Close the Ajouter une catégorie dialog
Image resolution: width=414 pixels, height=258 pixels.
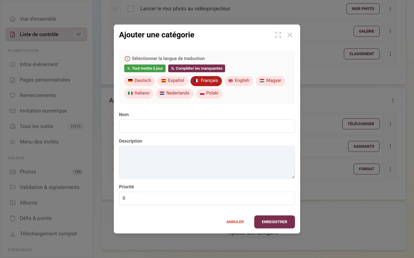290,35
